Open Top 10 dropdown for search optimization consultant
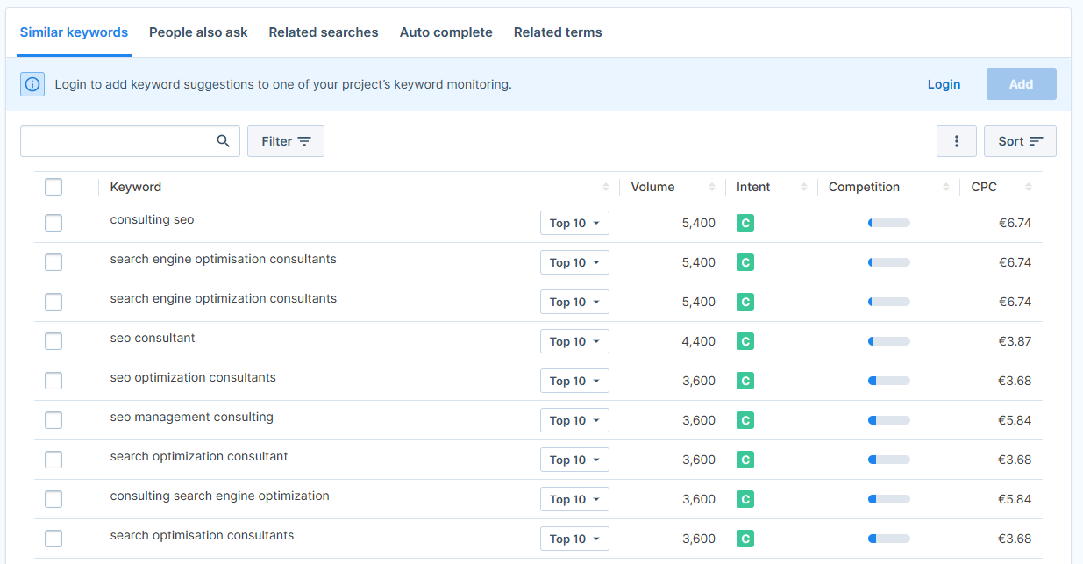This screenshot has height=564, width=1083. coord(574,460)
